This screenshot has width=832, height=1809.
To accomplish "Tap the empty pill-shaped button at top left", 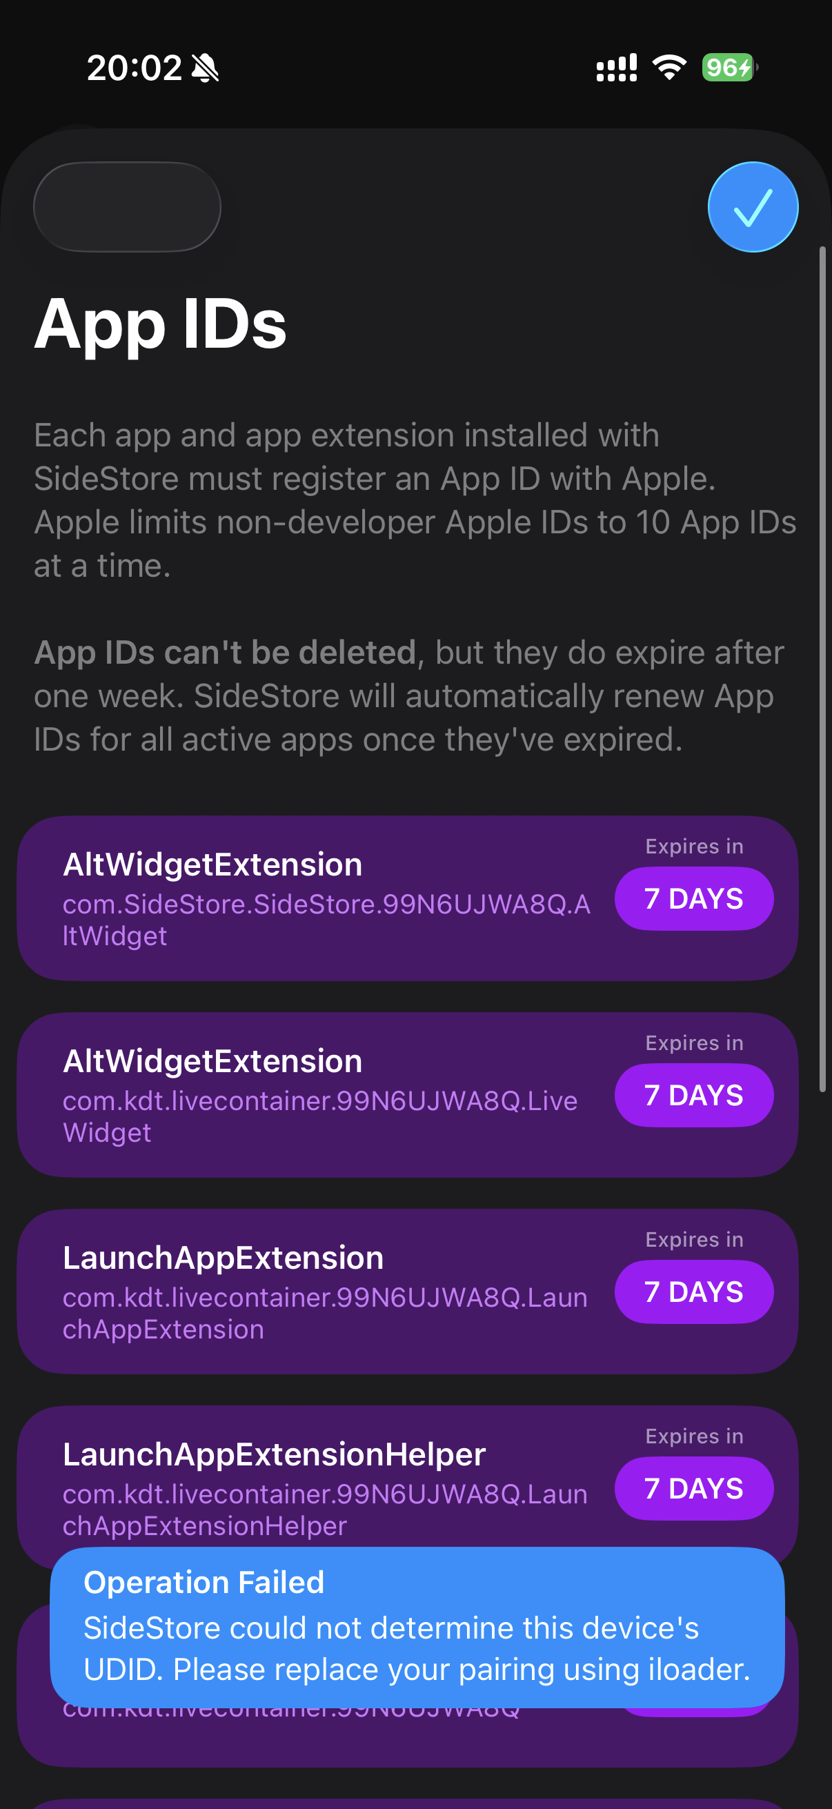I will tap(127, 207).
